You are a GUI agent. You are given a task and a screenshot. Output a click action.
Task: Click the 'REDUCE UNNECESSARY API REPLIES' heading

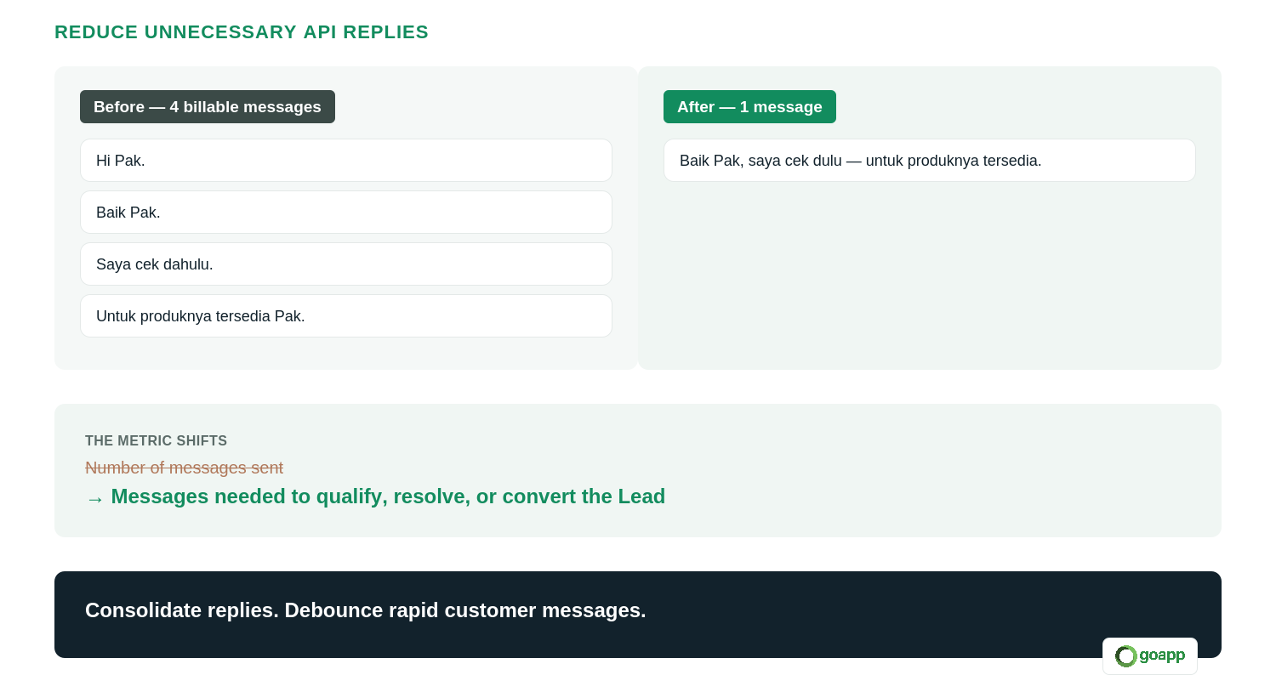242,32
